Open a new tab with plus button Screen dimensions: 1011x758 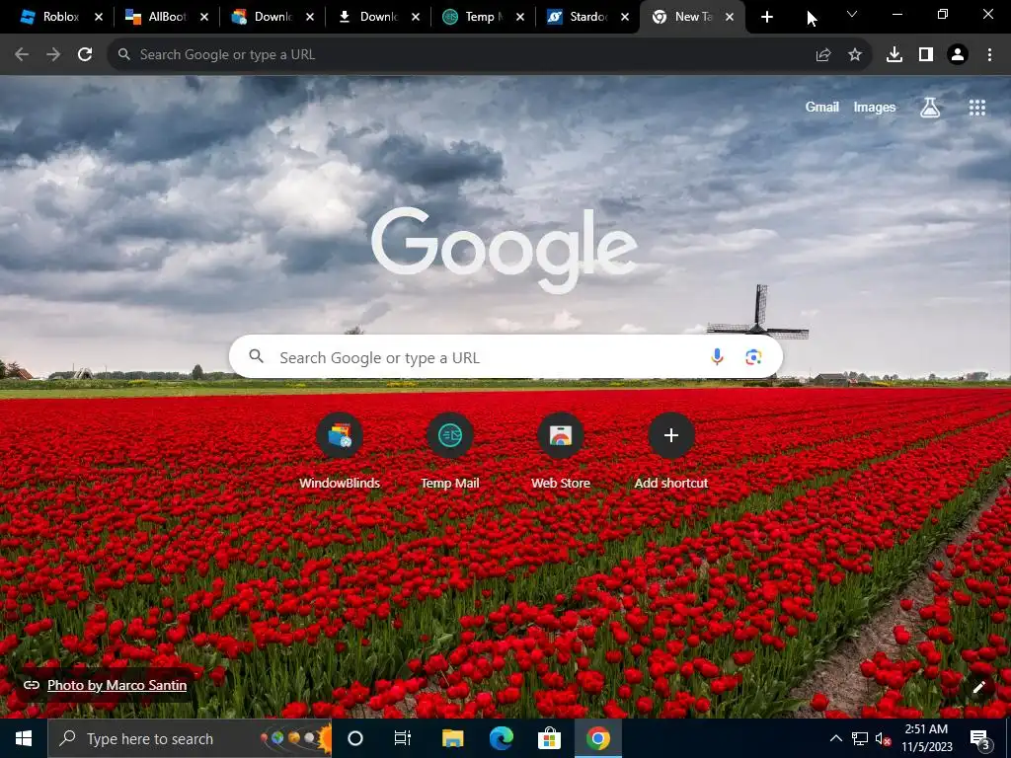coord(766,17)
